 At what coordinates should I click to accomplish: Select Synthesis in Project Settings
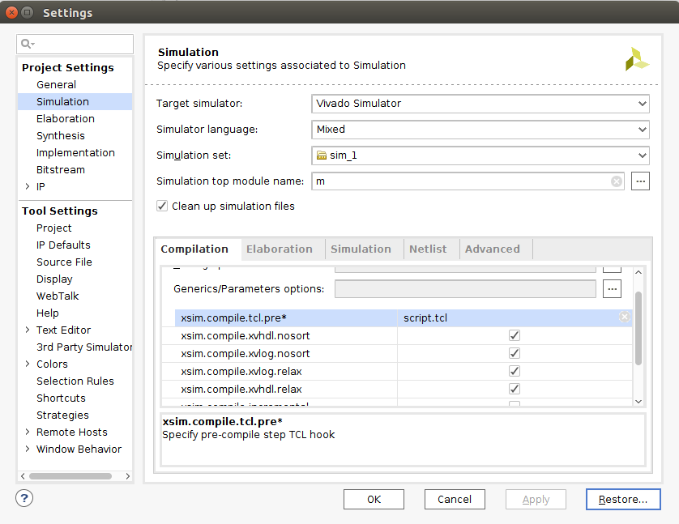coord(60,135)
